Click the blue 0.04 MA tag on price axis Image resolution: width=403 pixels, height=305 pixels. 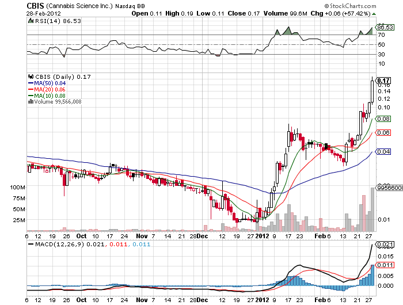pos(383,152)
